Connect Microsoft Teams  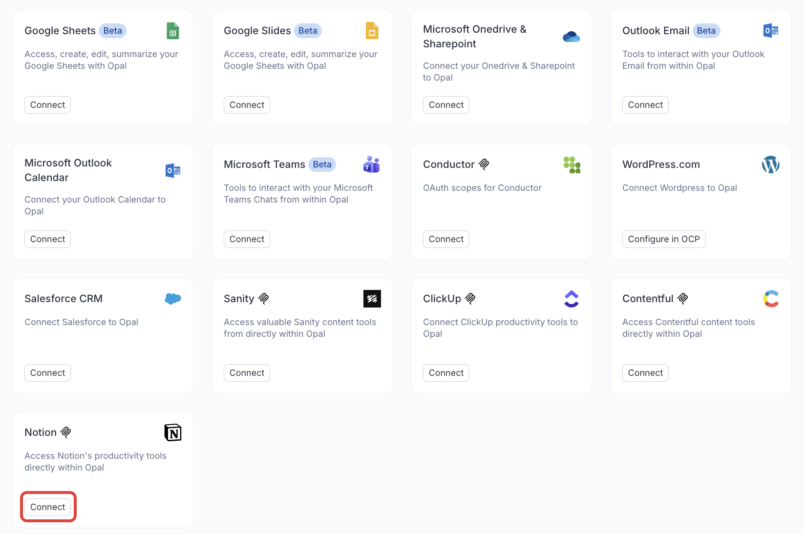(x=247, y=239)
